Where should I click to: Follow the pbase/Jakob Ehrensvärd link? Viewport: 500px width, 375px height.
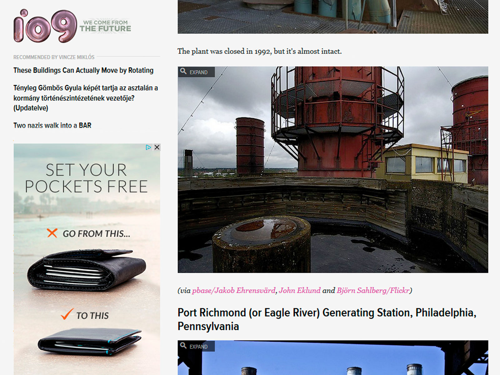234,290
